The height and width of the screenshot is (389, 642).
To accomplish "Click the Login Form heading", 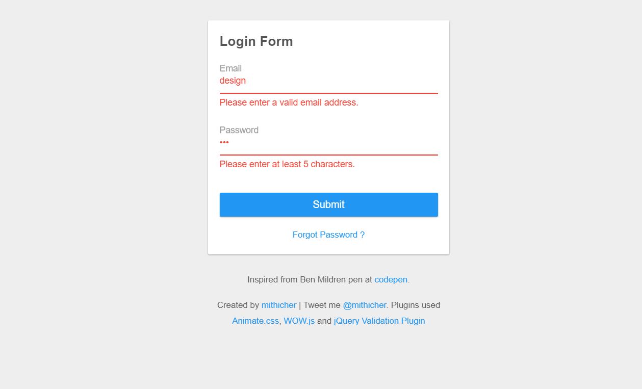I will pyautogui.click(x=256, y=41).
